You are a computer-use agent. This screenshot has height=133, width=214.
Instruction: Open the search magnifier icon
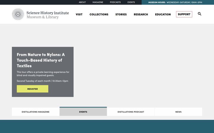point(199,14)
